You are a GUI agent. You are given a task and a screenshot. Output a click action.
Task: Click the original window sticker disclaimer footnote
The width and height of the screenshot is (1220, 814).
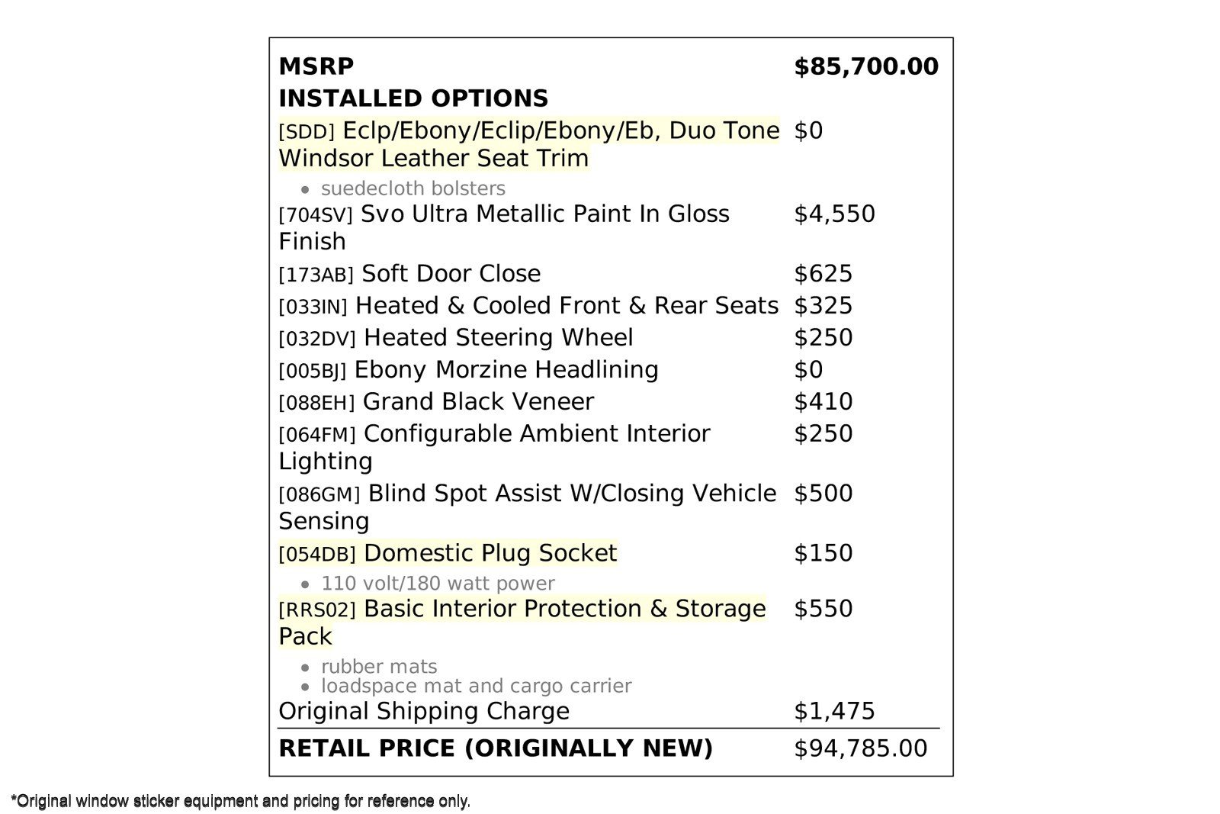coord(241,801)
